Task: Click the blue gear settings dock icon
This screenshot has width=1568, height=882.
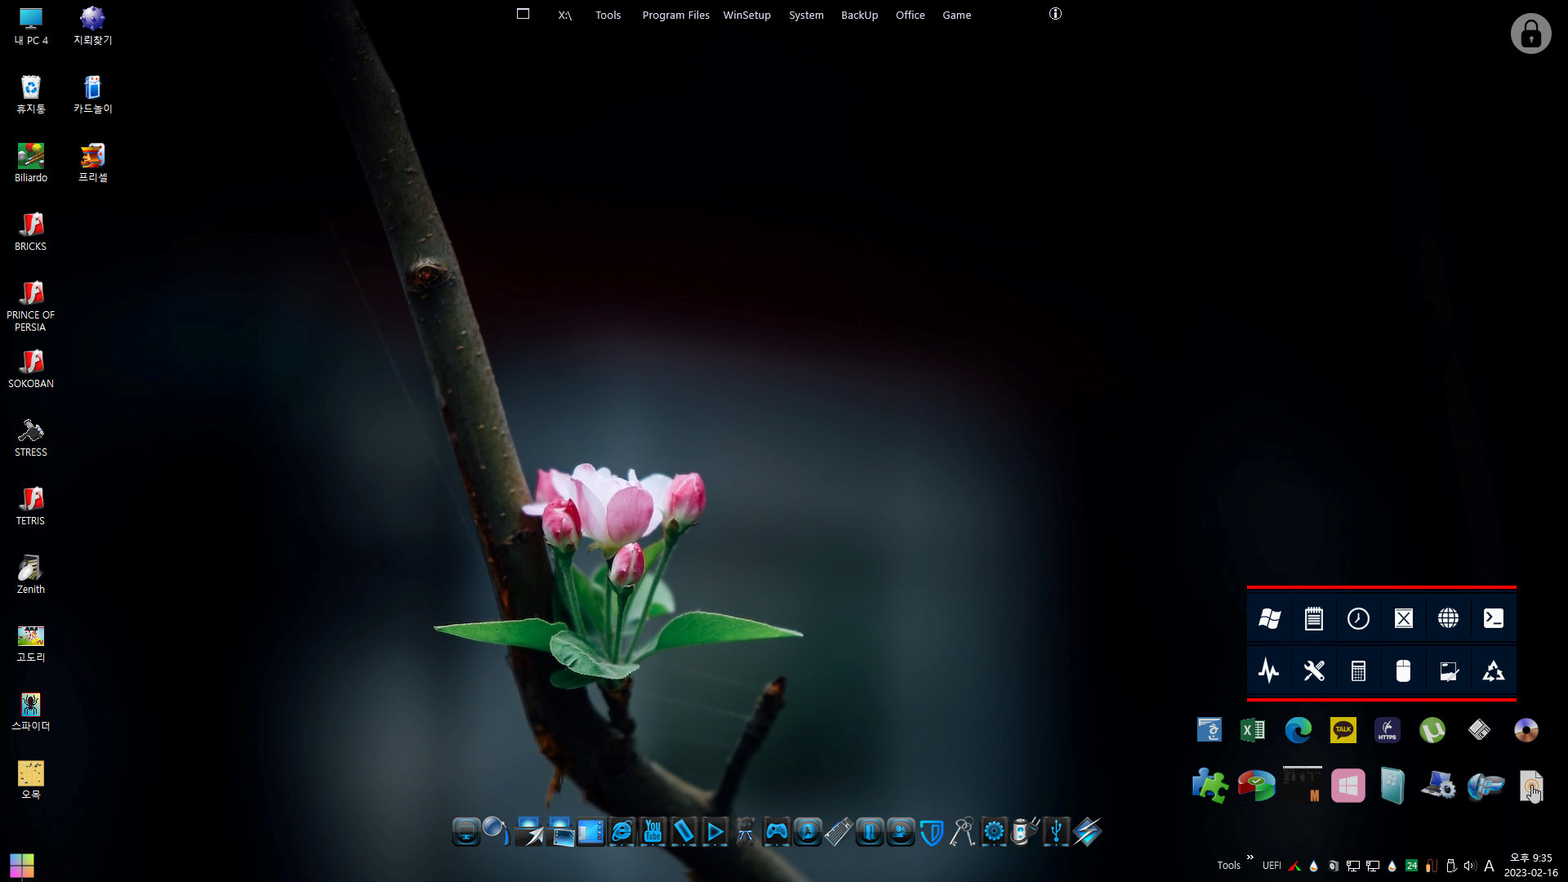Action: (x=994, y=831)
